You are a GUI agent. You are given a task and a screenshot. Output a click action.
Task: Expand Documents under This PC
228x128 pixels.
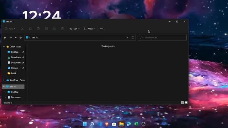(5, 97)
